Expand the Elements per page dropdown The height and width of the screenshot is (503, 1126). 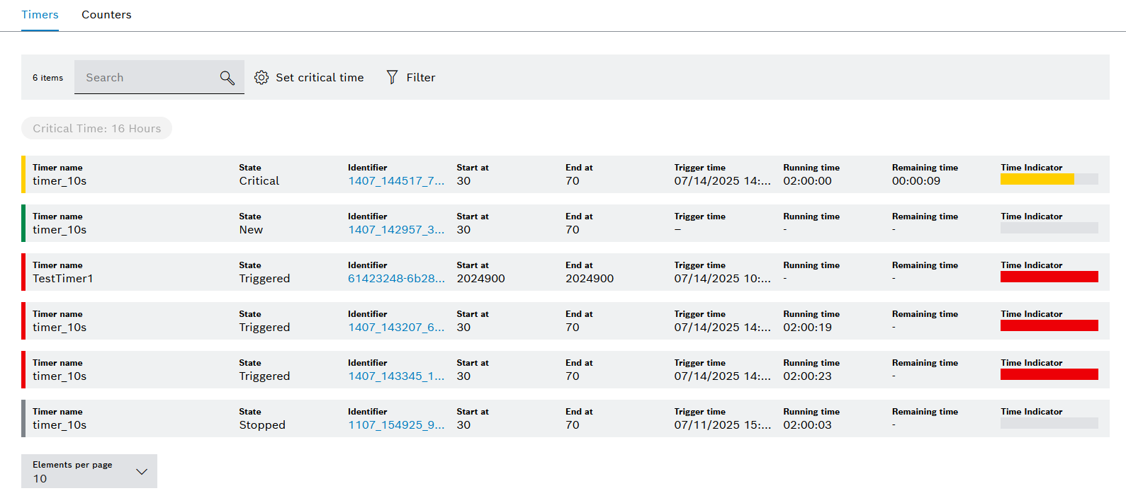pyautogui.click(x=89, y=471)
